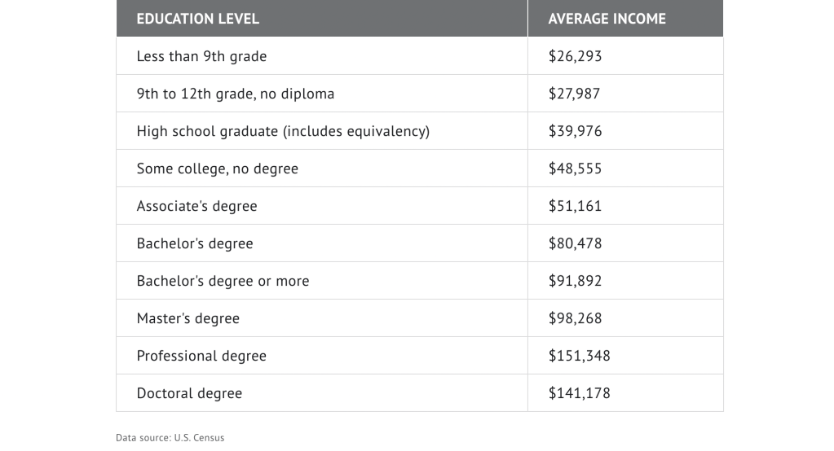Click the "Master's degree" row label

tap(188, 318)
